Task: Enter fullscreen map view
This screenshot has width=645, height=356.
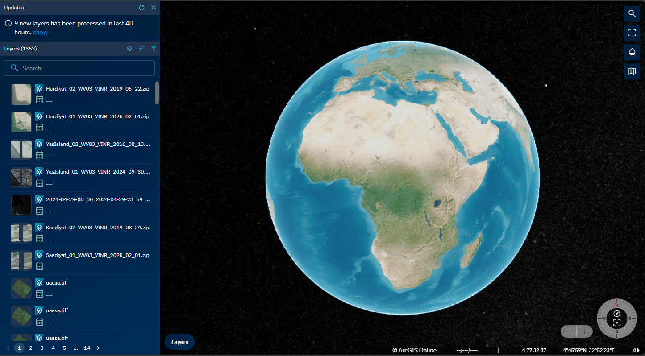Action: 632,33
